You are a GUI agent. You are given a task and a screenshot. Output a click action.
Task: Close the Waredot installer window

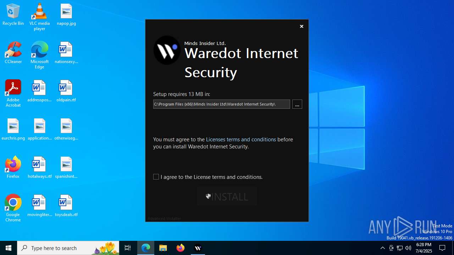click(x=301, y=27)
